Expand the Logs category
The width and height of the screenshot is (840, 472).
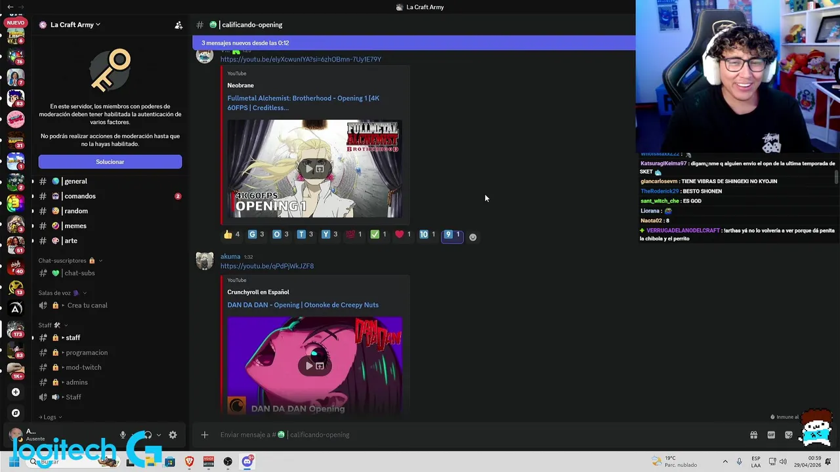pyautogui.click(x=51, y=417)
